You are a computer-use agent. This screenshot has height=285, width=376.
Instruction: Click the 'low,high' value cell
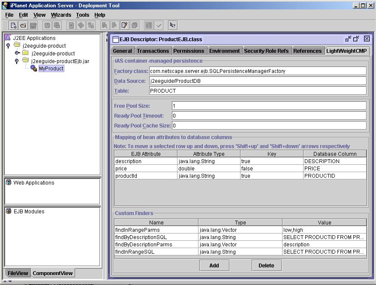325,230
